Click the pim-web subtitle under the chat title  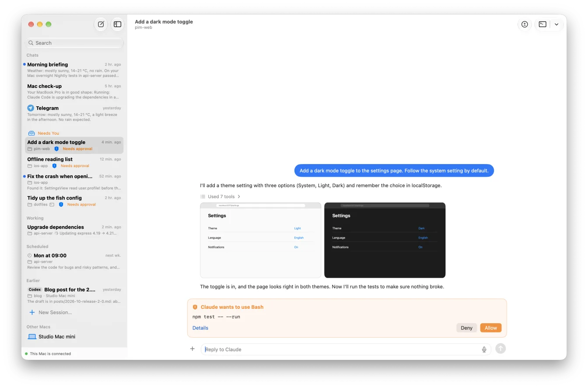click(143, 28)
